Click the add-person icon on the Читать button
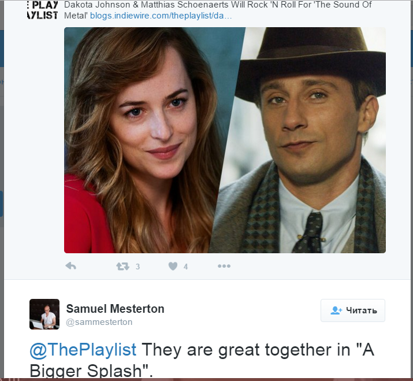 click(x=336, y=310)
